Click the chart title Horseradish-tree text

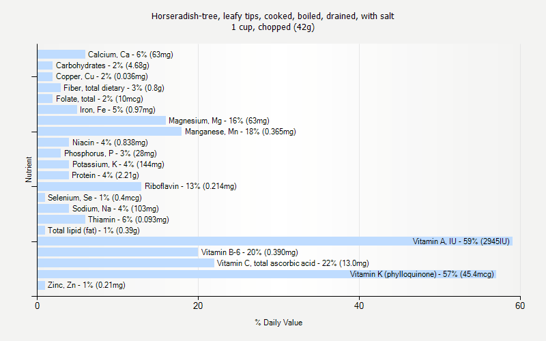tap(273, 16)
